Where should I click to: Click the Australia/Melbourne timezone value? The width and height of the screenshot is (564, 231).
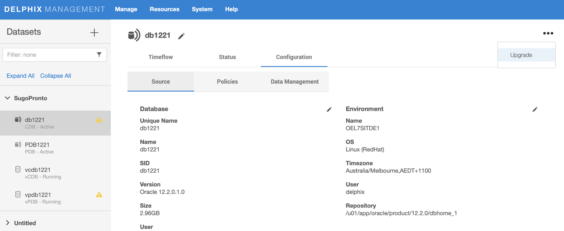click(388, 171)
